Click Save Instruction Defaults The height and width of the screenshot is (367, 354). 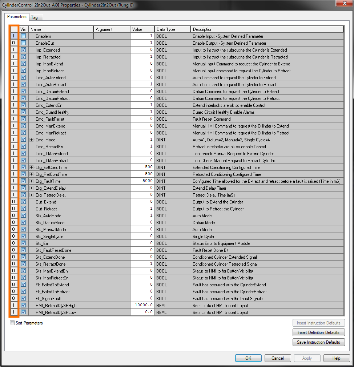coord(318,342)
